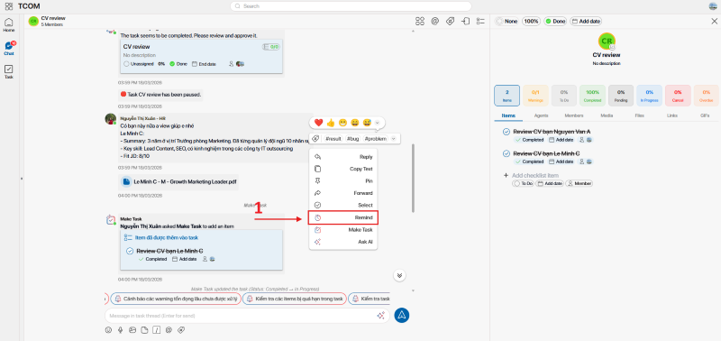Open Le Minh C - M - Growth Marketing Leader.pdf
This screenshot has height=341, width=721.
179,181
